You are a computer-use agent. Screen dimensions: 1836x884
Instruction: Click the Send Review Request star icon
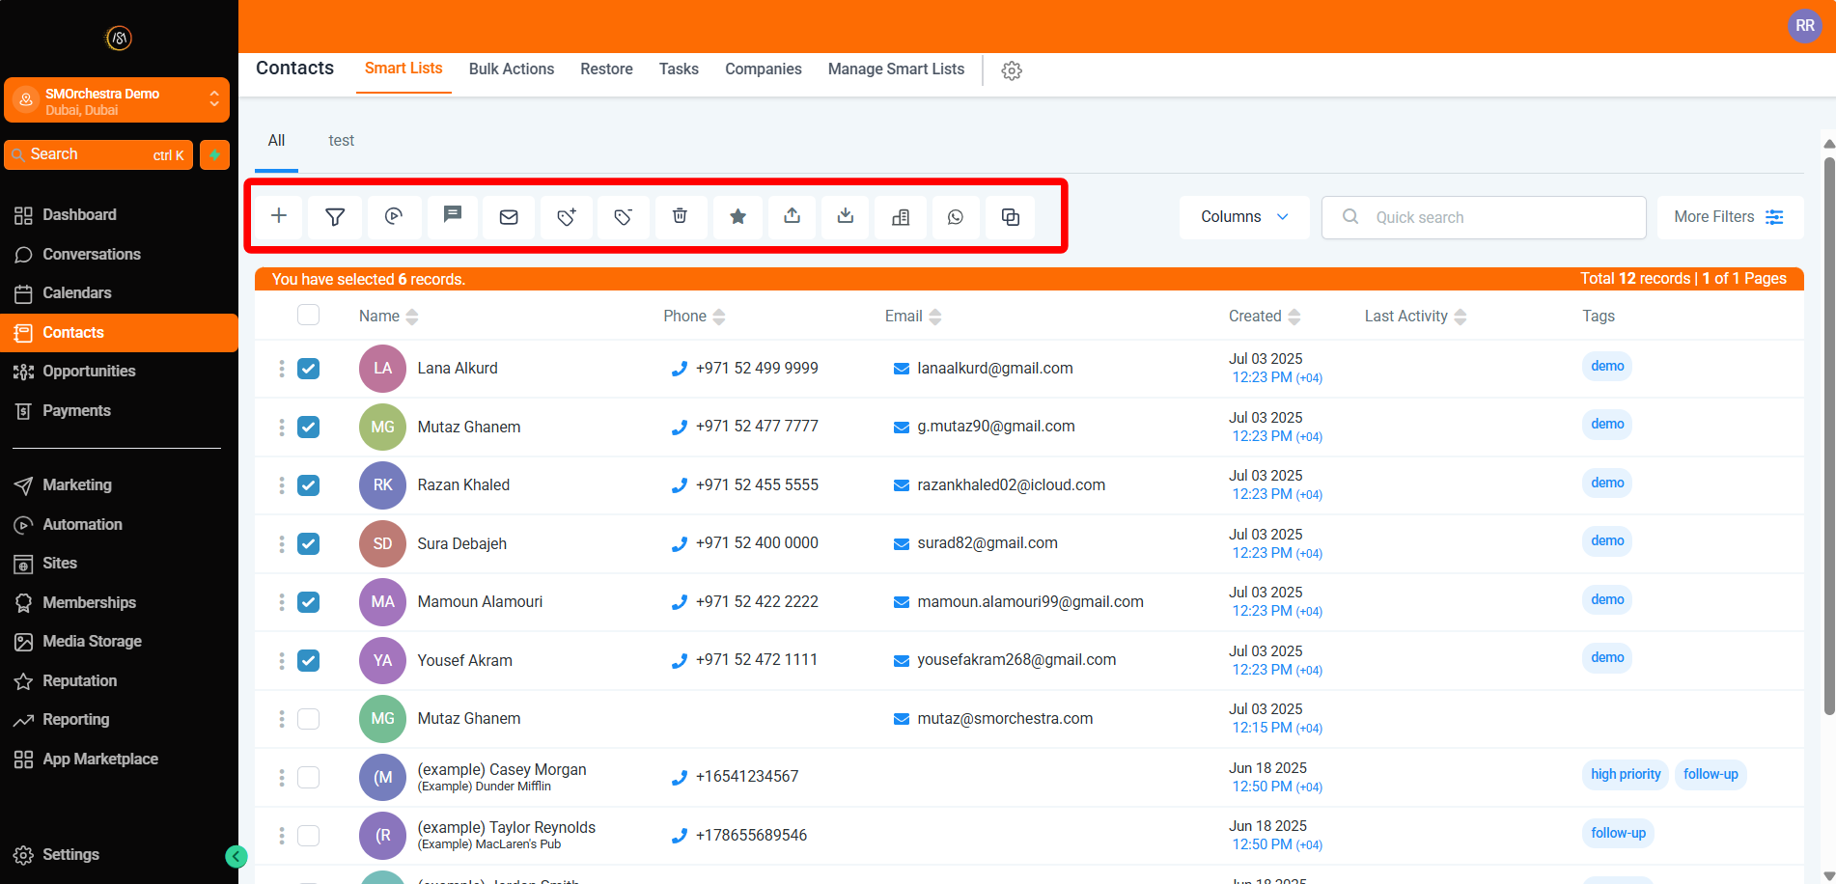(x=737, y=216)
